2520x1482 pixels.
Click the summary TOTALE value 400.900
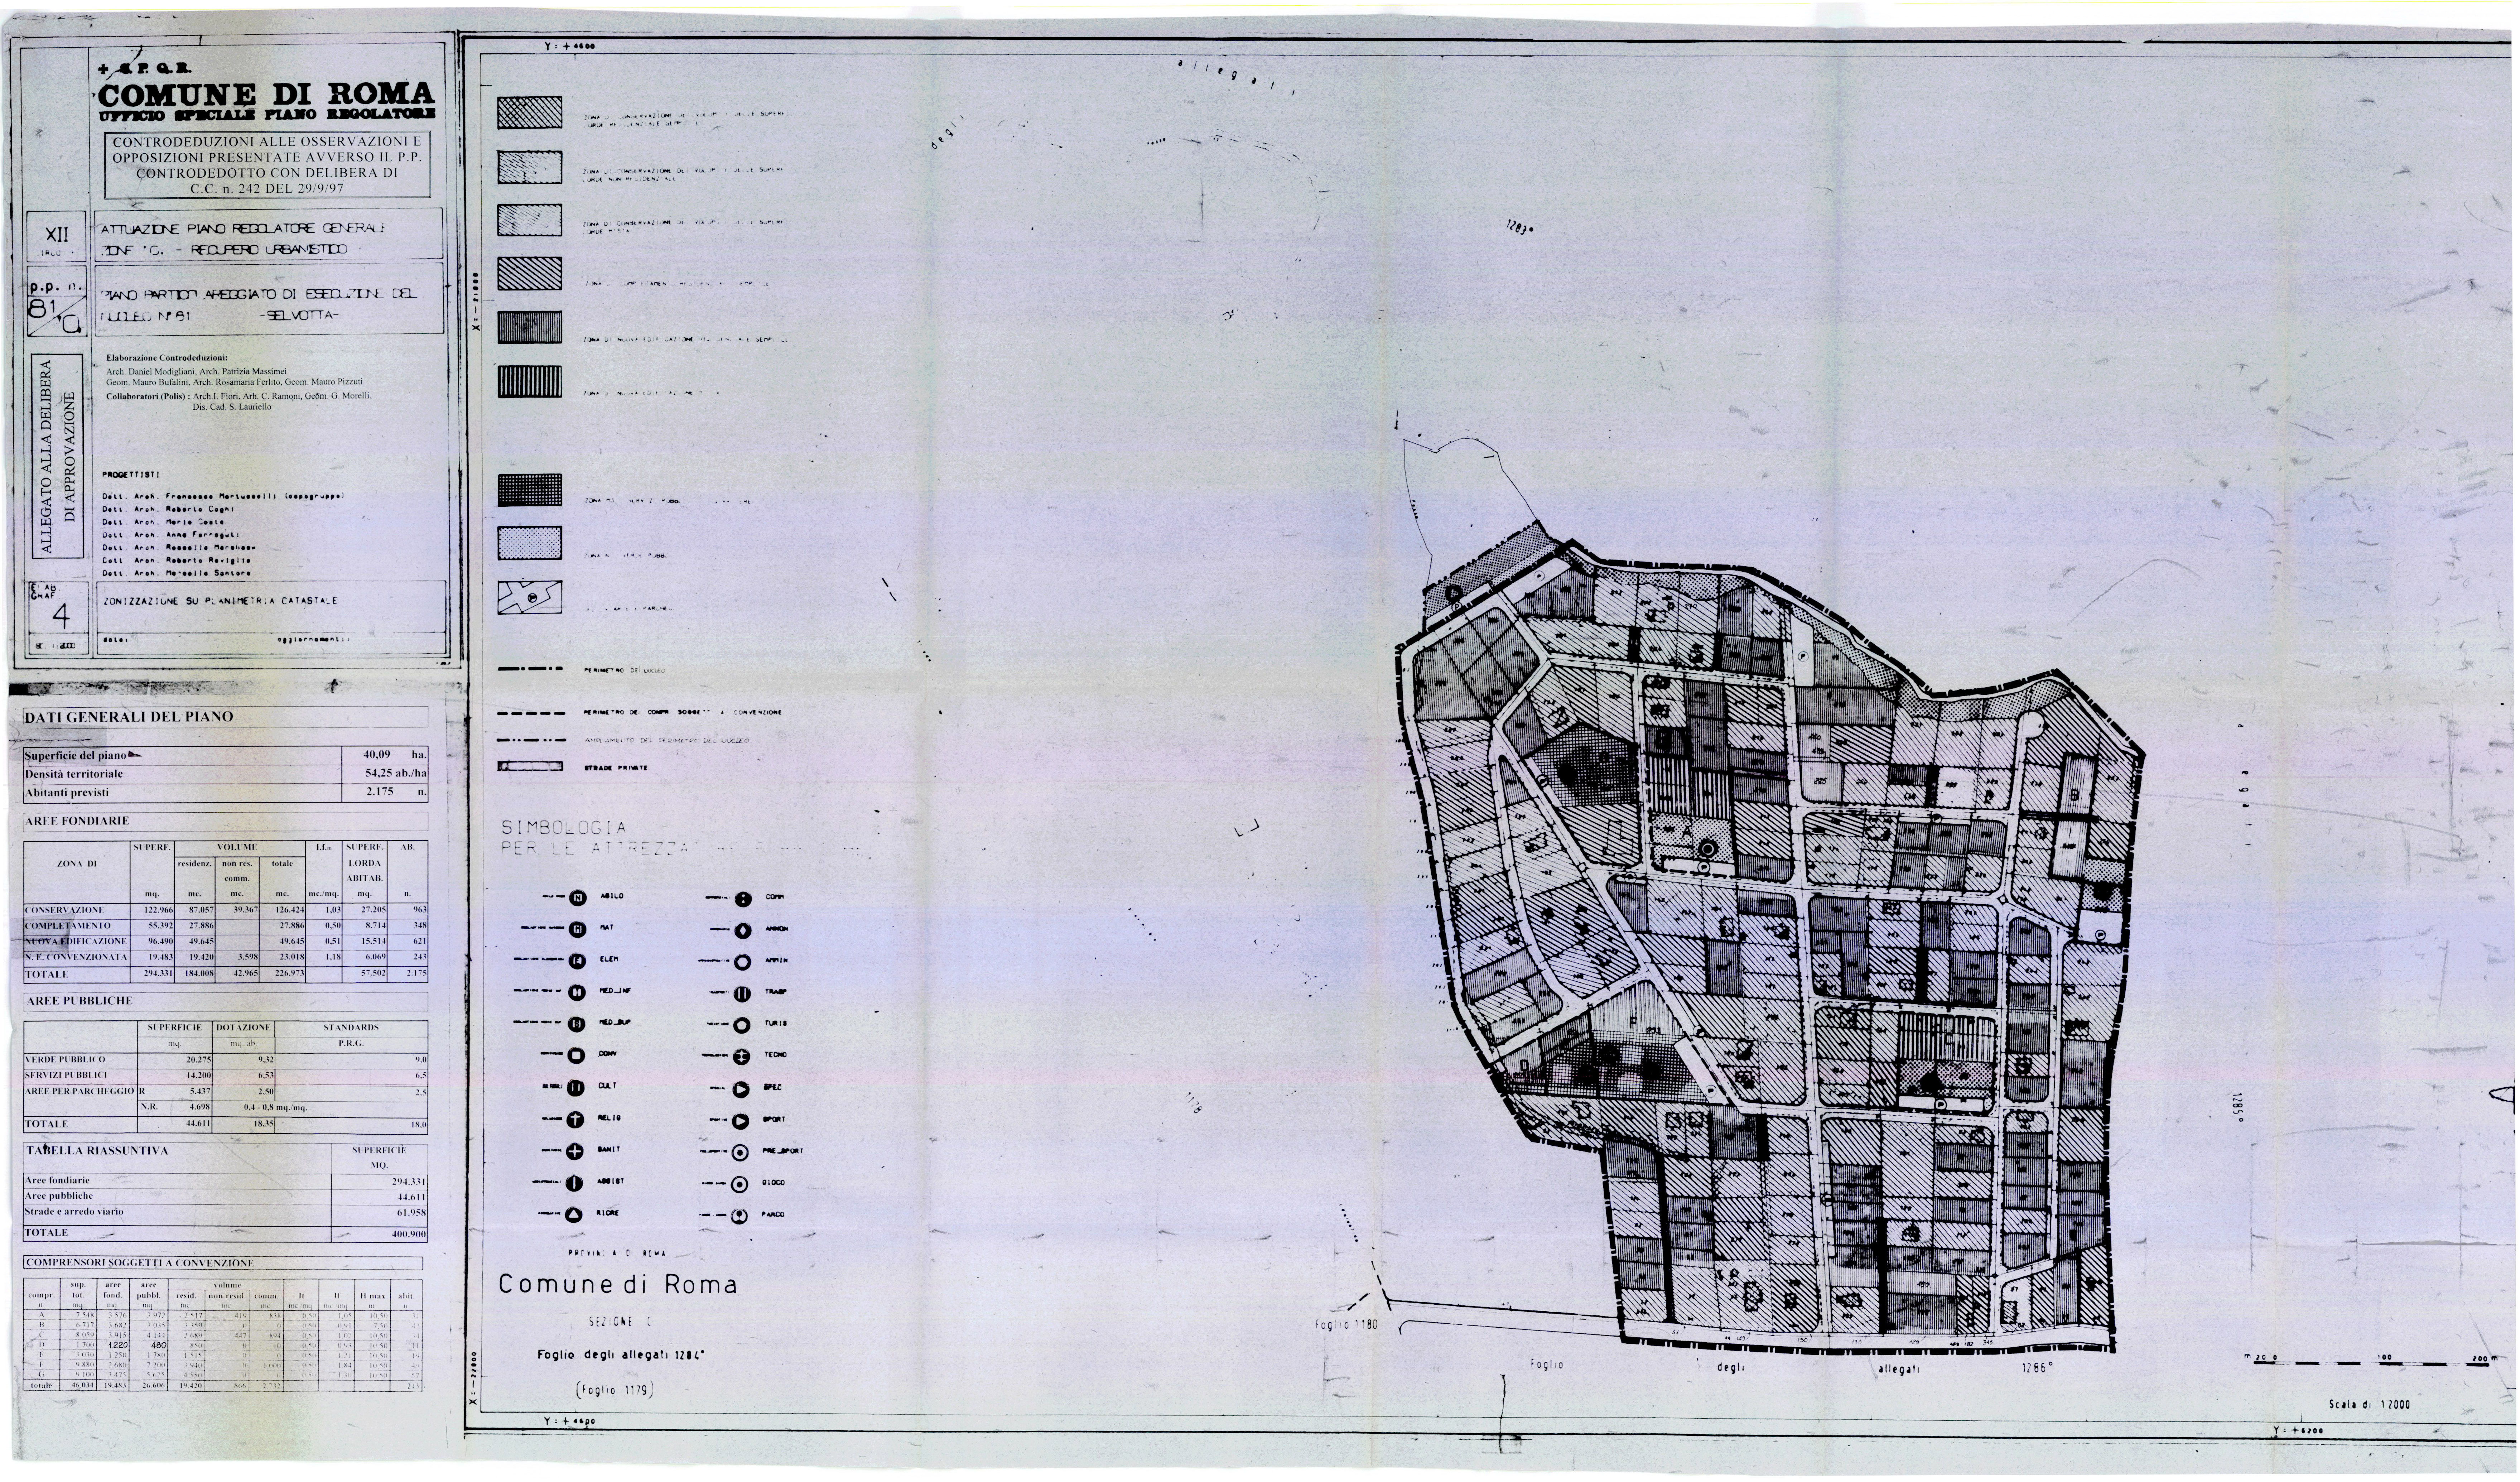point(409,1235)
